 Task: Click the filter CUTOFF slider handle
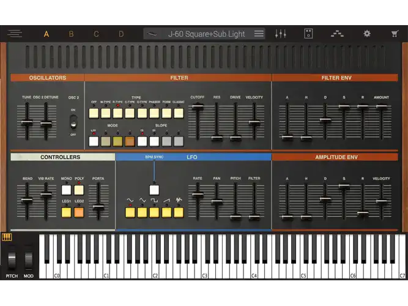[198, 106]
